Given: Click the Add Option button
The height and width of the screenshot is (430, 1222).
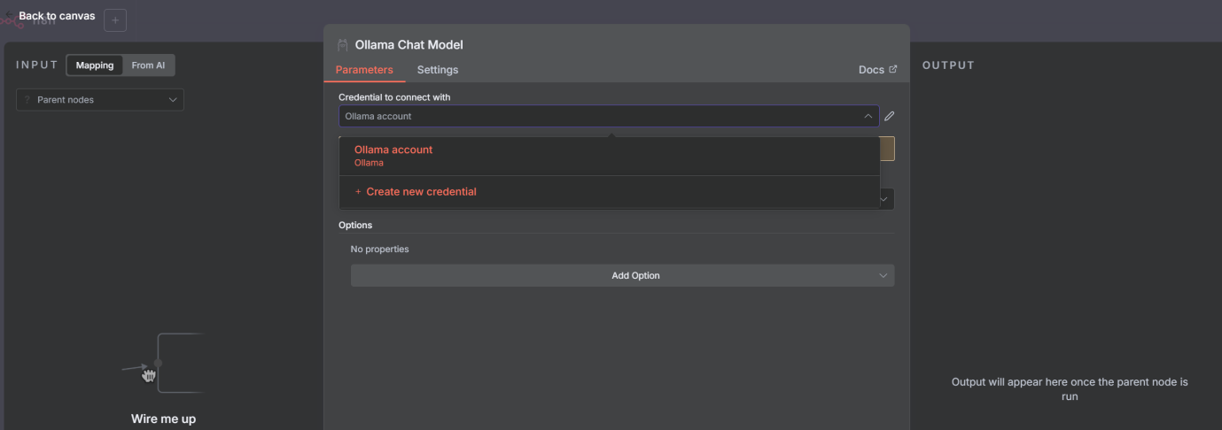Looking at the screenshot, I should pyautogui.click(x=622, y=275).
